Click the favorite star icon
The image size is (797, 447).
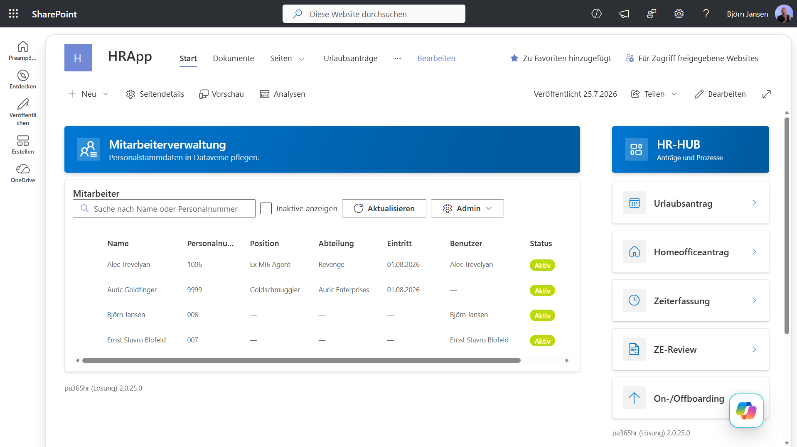pyautogui.click(x=514, y=58)
